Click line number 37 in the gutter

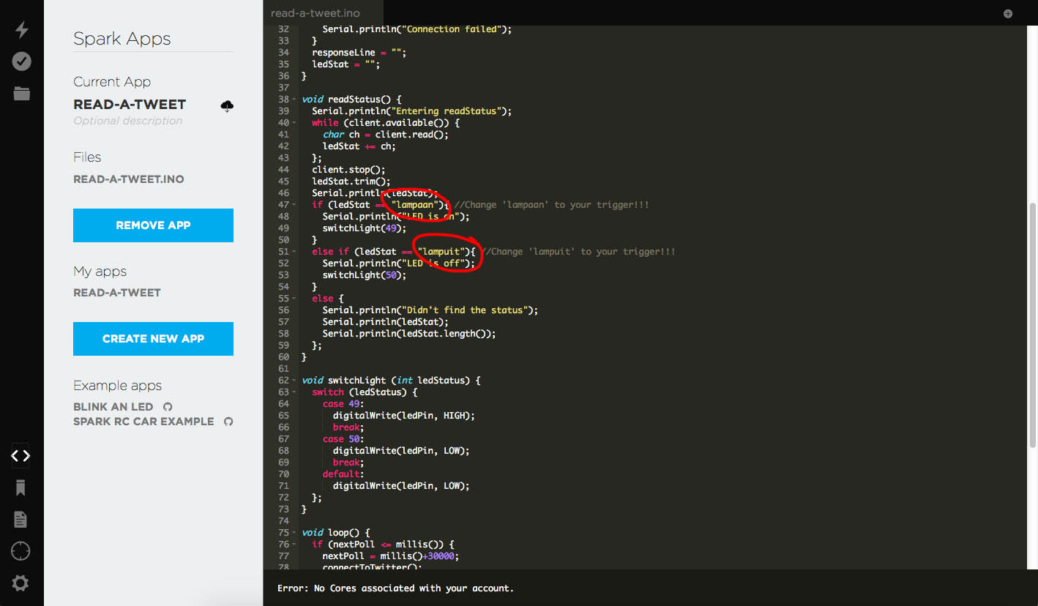coord(283,87)
